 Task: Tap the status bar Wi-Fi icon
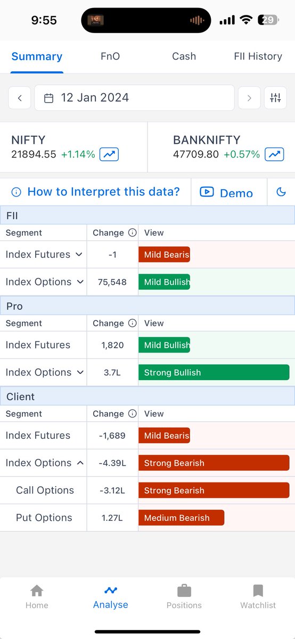[x=246, y=20]
